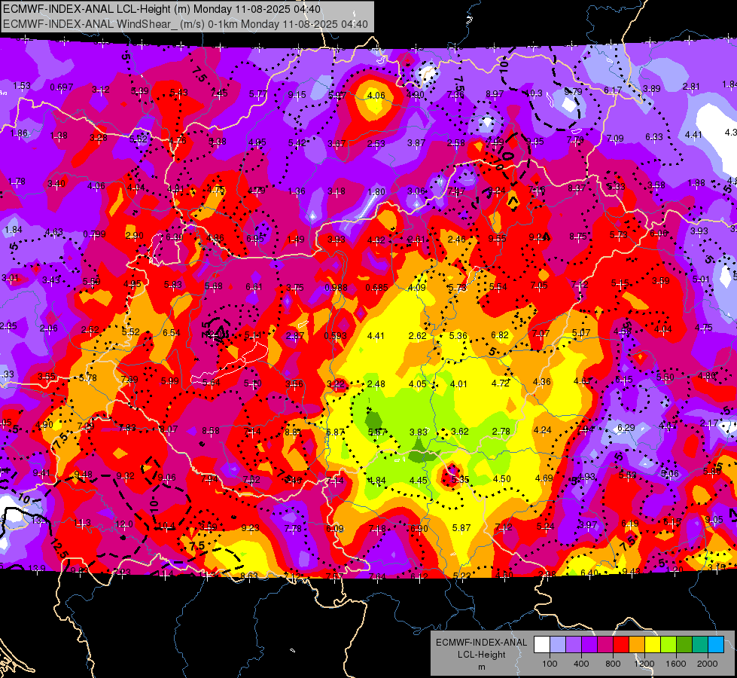Image resolution: width=737 pixels, height=678 pixels.
Task: Click the 10.3 wind shear value
Action: coord(534,93)
